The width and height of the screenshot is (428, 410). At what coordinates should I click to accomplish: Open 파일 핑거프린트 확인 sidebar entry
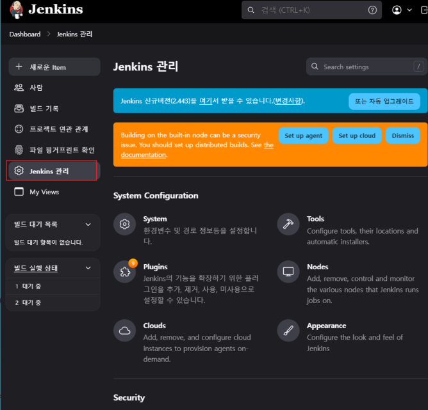54,150
